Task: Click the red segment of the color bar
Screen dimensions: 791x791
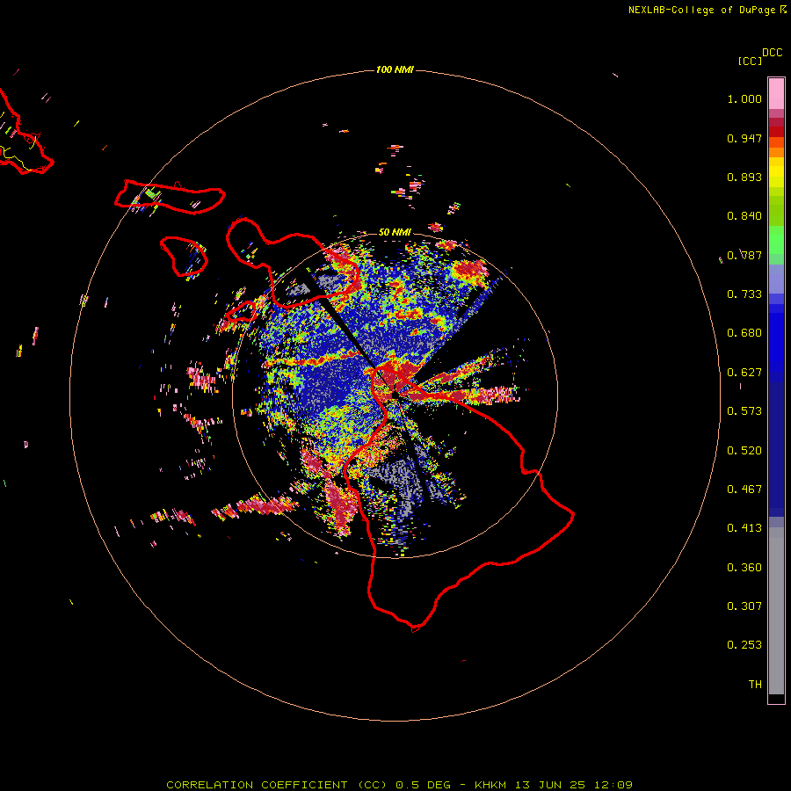Action: point(776,132)
